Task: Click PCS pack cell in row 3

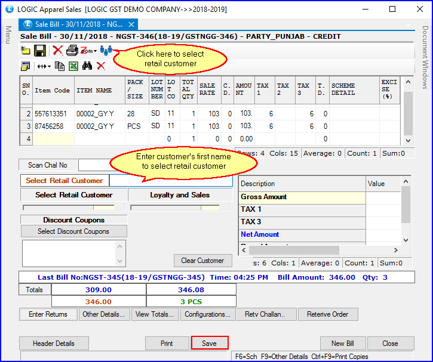Action: point(137,126)
